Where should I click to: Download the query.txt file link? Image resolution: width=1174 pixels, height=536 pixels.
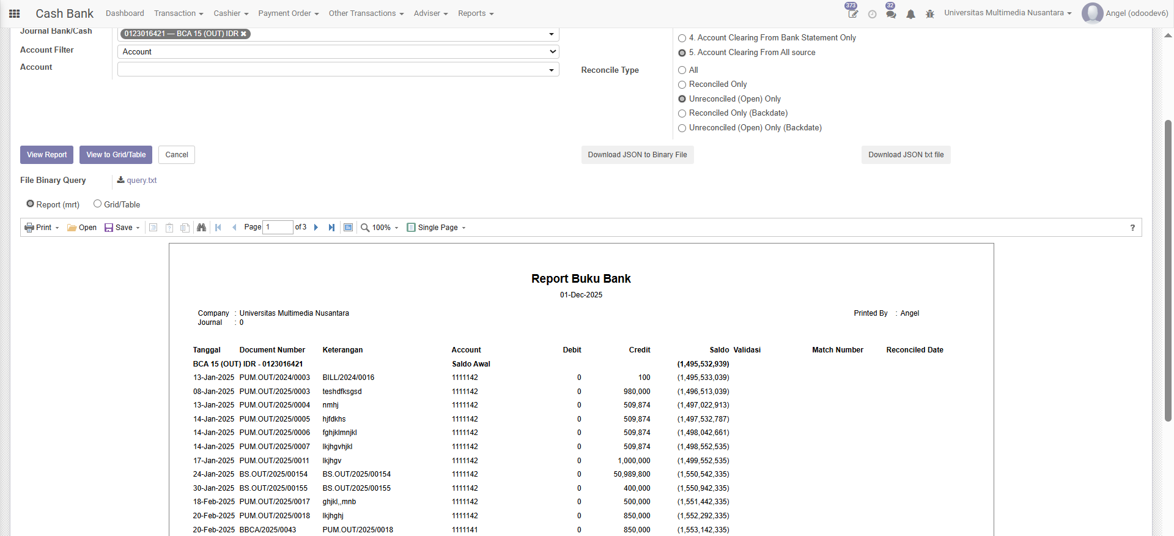click(141, 181)
